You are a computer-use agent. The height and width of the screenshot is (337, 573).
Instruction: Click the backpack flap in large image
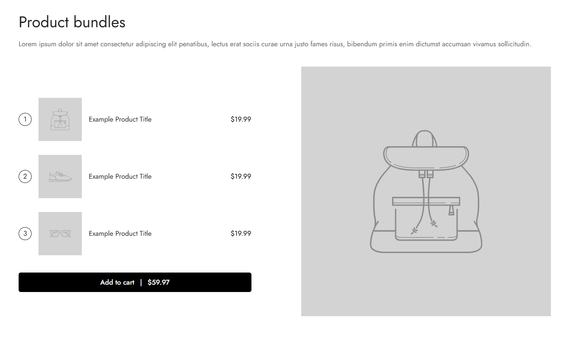[x=426, y=158]
